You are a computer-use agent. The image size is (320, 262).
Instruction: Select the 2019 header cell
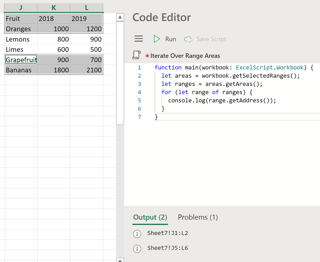point(87,18)
